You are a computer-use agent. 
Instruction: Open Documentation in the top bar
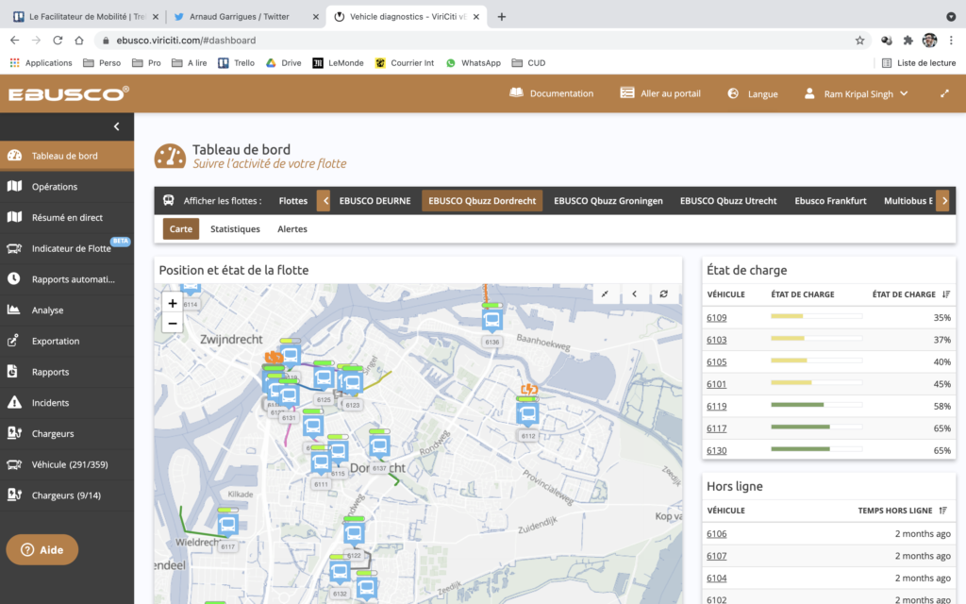coord(551,93)
